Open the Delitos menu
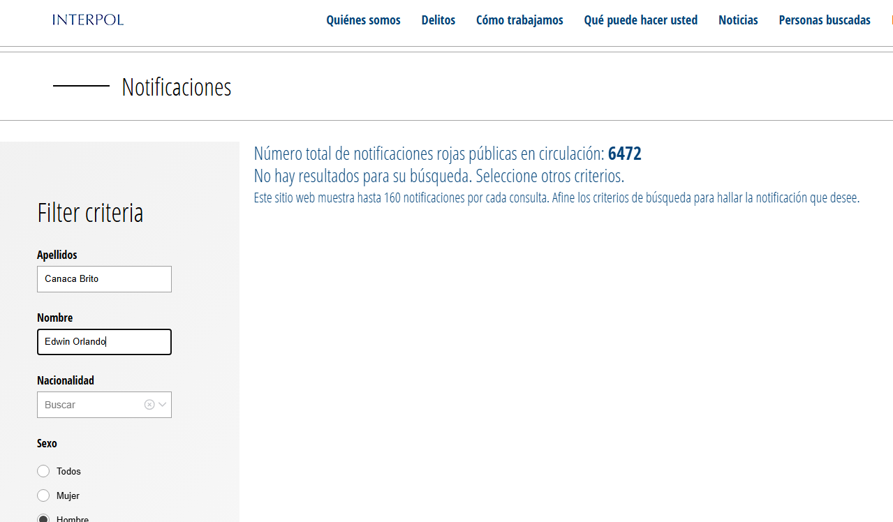Screen dimensions: 893x522 click(438, 20)
